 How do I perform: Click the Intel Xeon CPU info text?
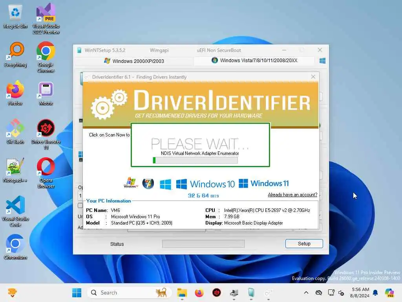pyautogui.click(x=267, y=210)
